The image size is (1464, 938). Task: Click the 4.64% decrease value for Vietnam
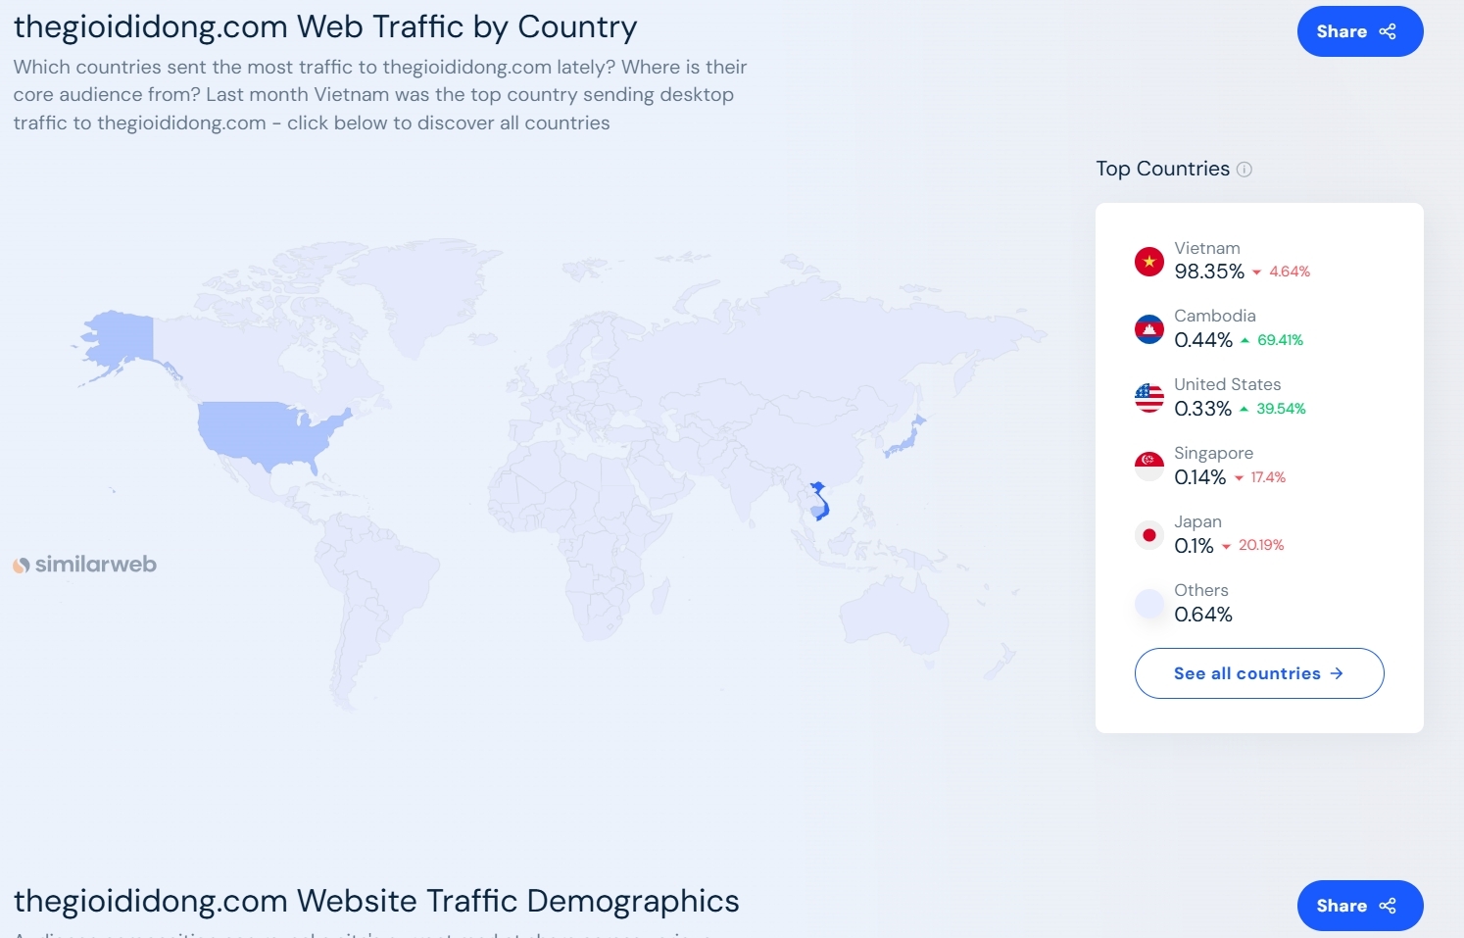click(x=1290, y=272)
